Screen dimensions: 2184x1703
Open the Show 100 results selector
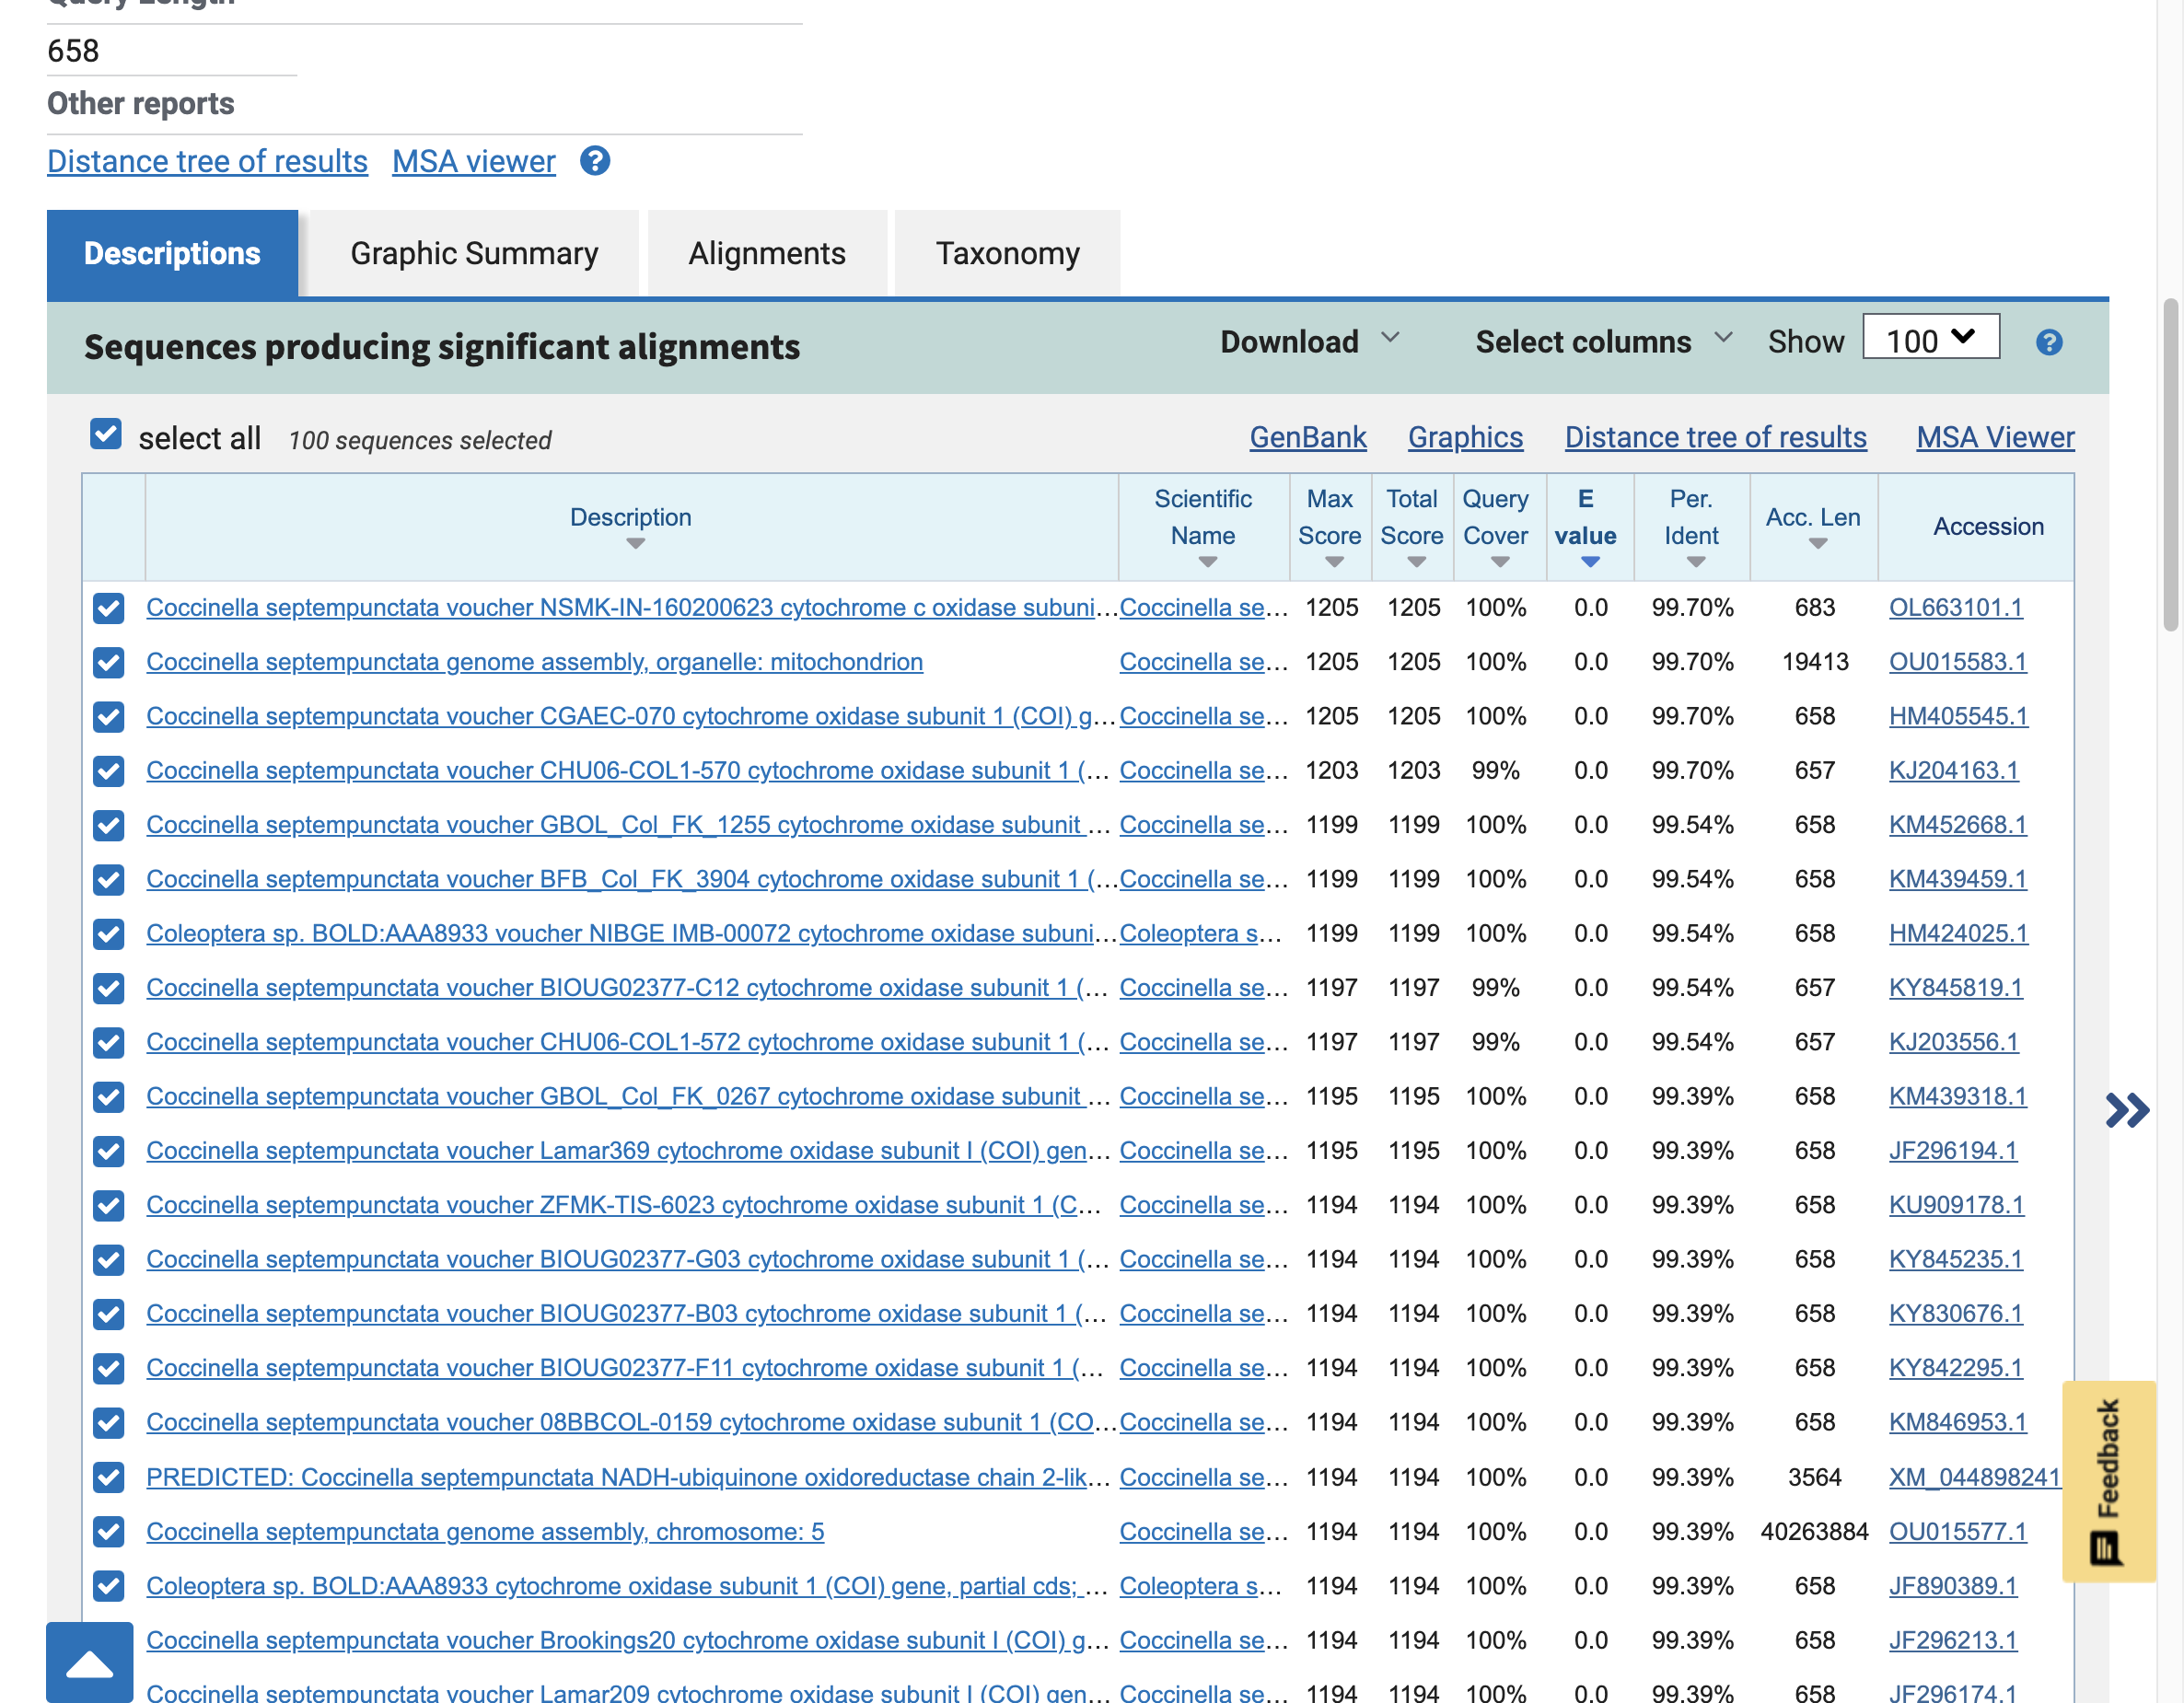tap(1931, 338)
